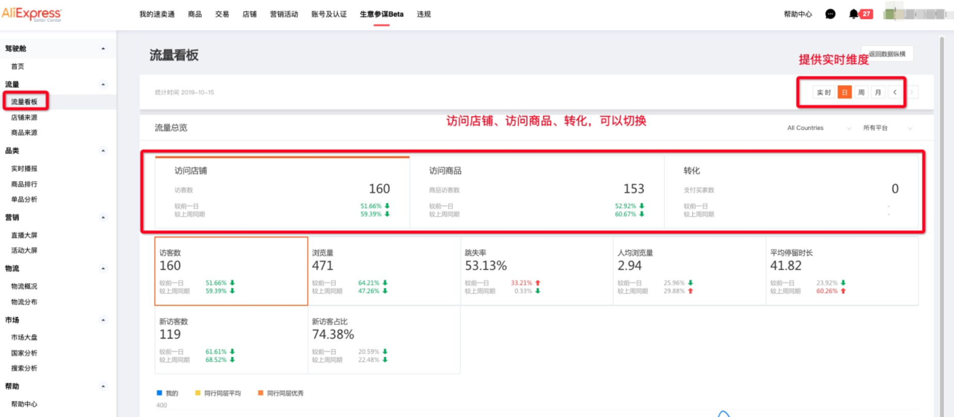Collapse the 品类 sidebar section
Image resolution: width=954 pixels, height=417 pixels.
coord(103,151)
